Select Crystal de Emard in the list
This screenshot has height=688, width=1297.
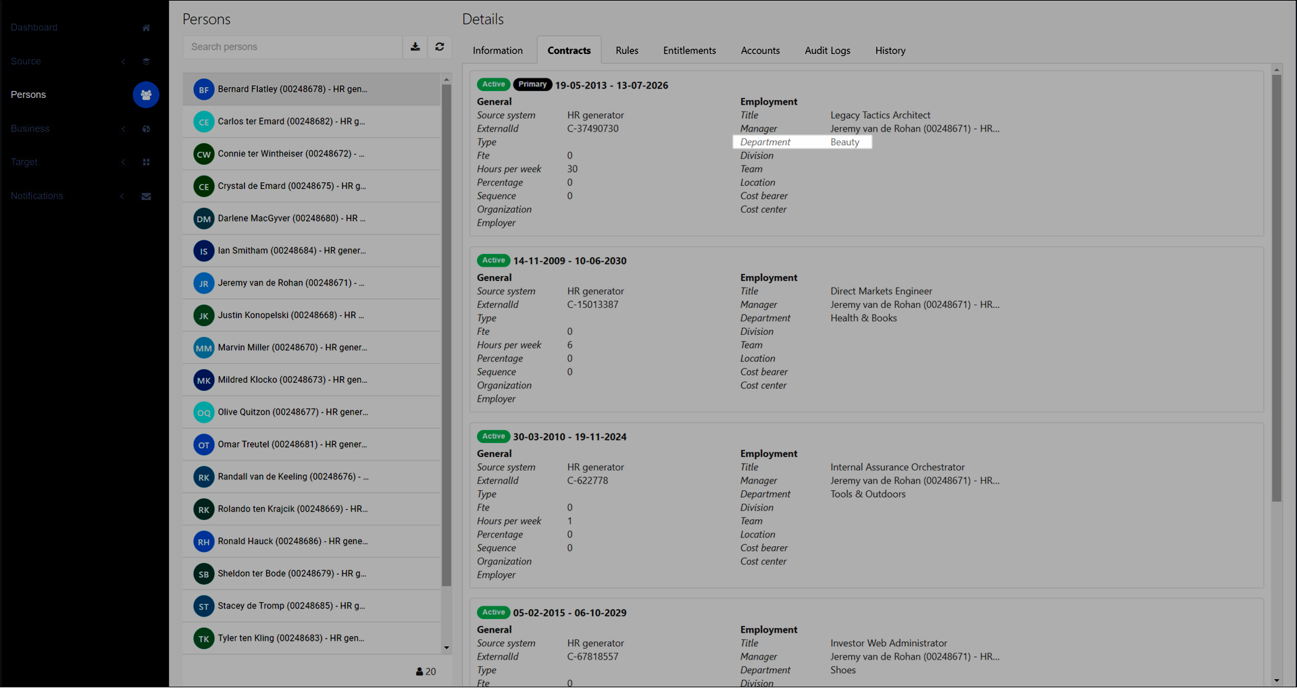tap(311, 186)
